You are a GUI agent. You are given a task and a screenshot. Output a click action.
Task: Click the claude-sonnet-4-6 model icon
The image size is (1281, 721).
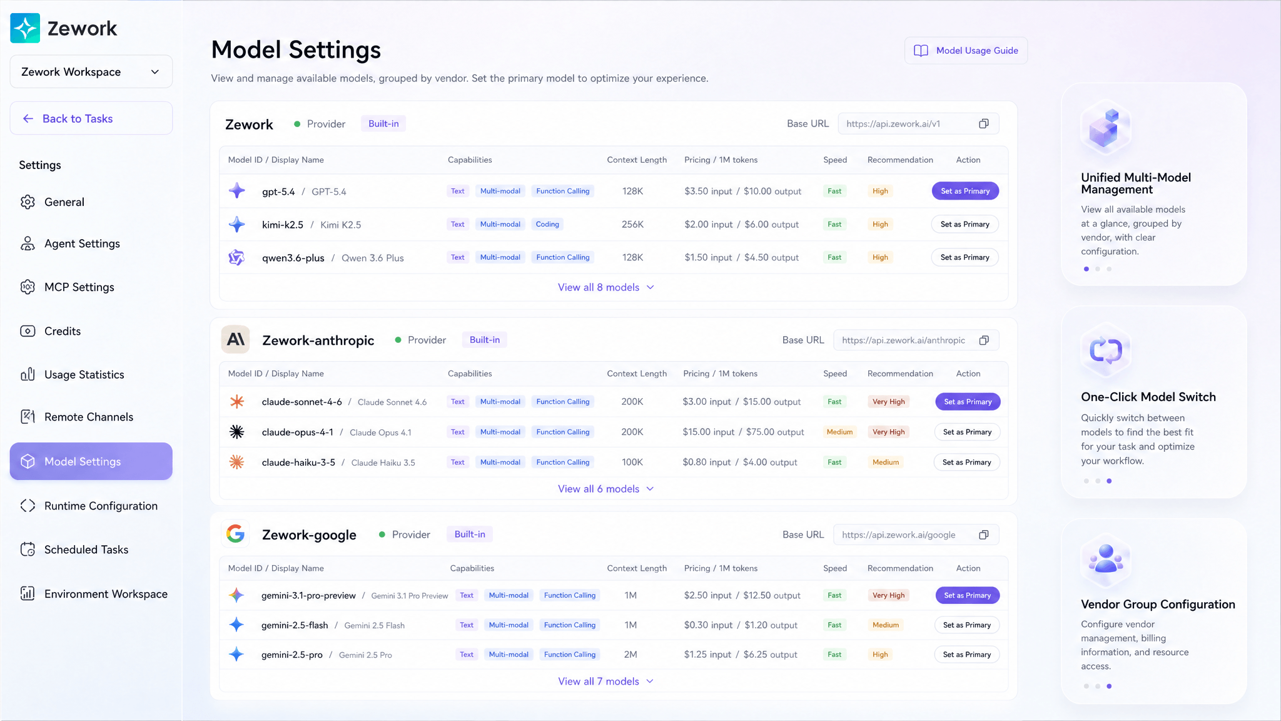tap(237, 402)
